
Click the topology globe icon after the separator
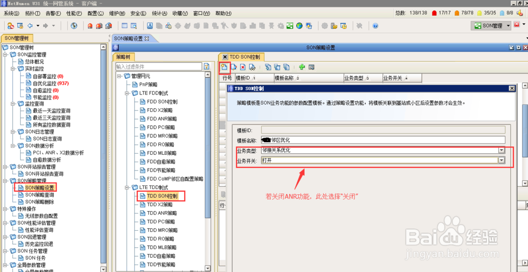(74, 25)
